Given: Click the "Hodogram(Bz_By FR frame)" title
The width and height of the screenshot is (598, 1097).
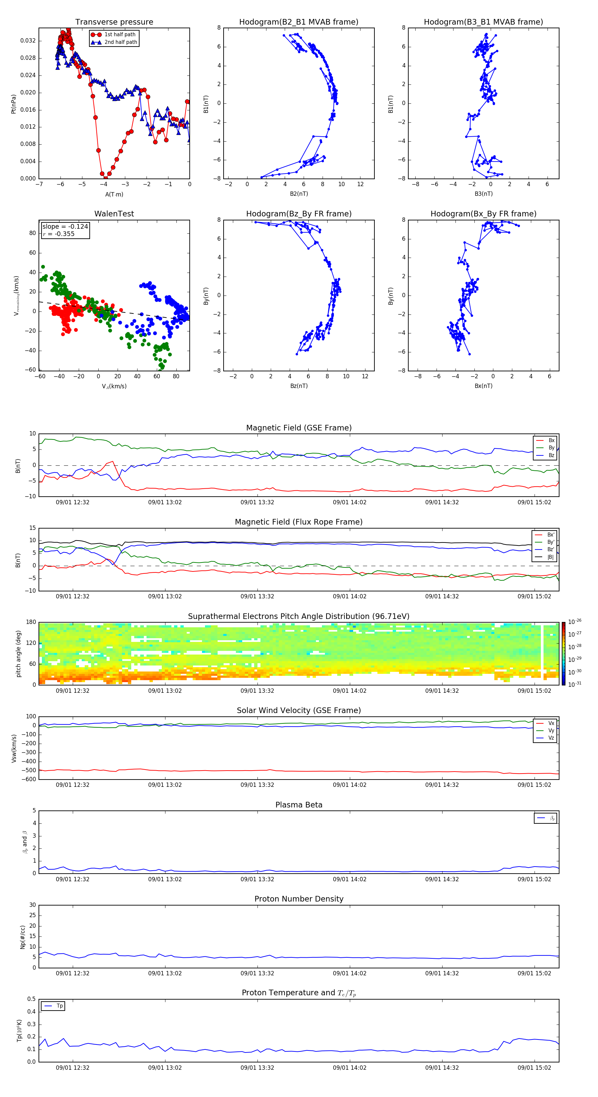Looking at the screenshot, I should [x=299, y=214].
